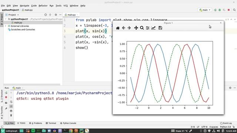Toggle the Structure side panel
Viewport: 237px width, 133px height.
(1, 96)
